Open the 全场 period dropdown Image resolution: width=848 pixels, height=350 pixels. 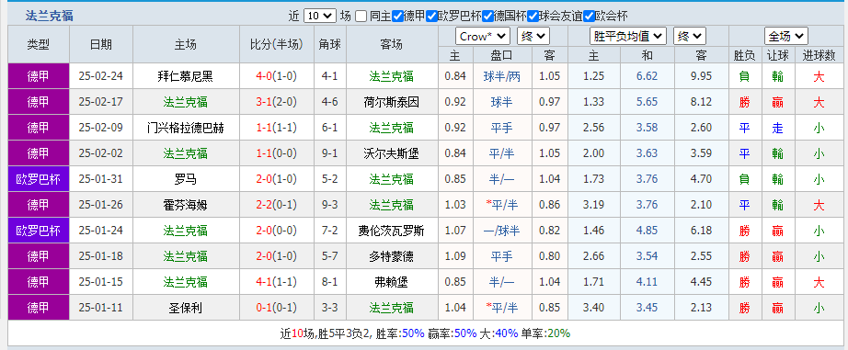786,36
